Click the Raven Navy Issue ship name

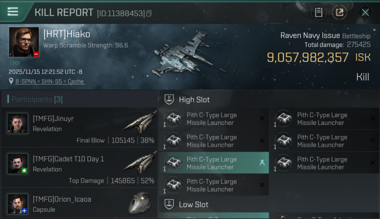[310, 36]
